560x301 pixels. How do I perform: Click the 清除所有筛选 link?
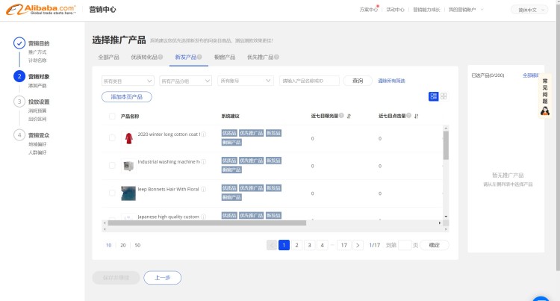(391, 81)
